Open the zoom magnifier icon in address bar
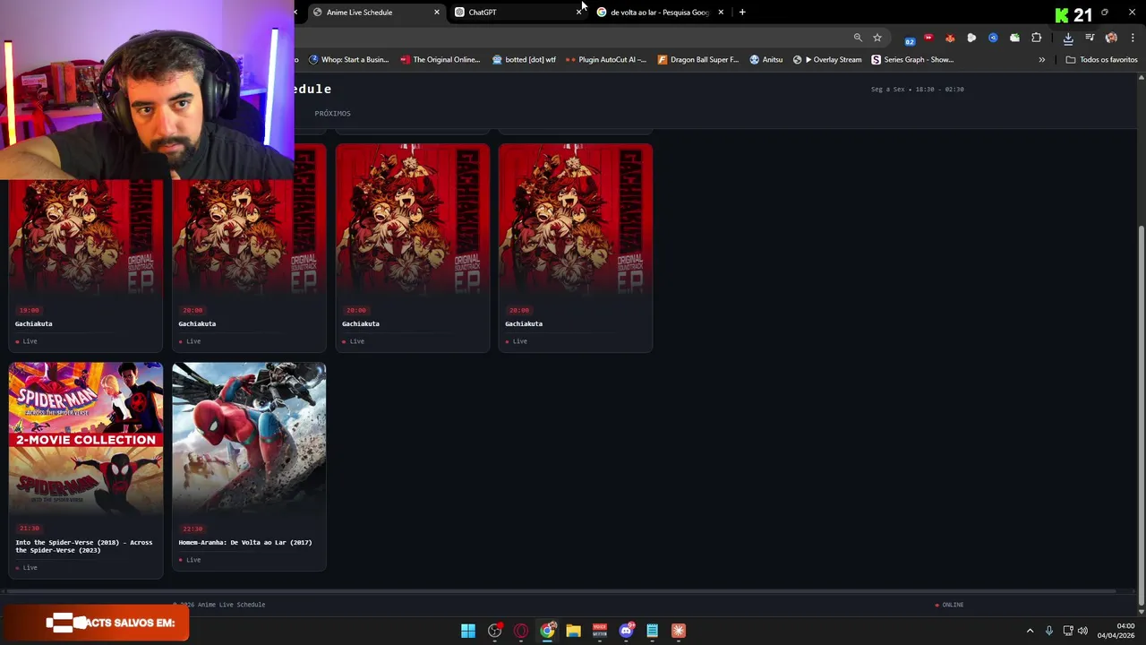 tap(858, 38)
